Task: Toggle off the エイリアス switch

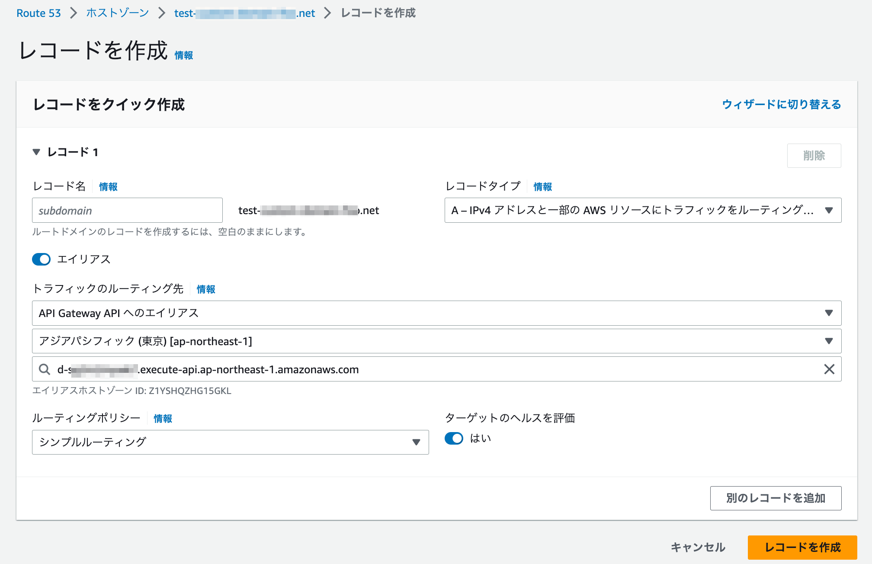Action: pos(41,259)
